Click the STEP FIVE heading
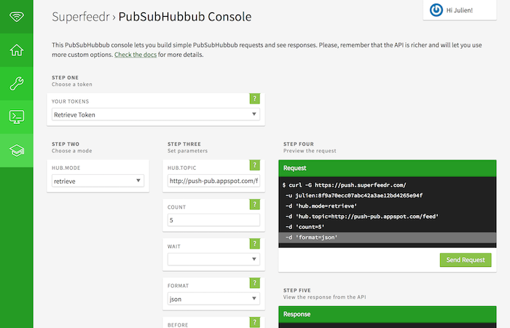 297,290
